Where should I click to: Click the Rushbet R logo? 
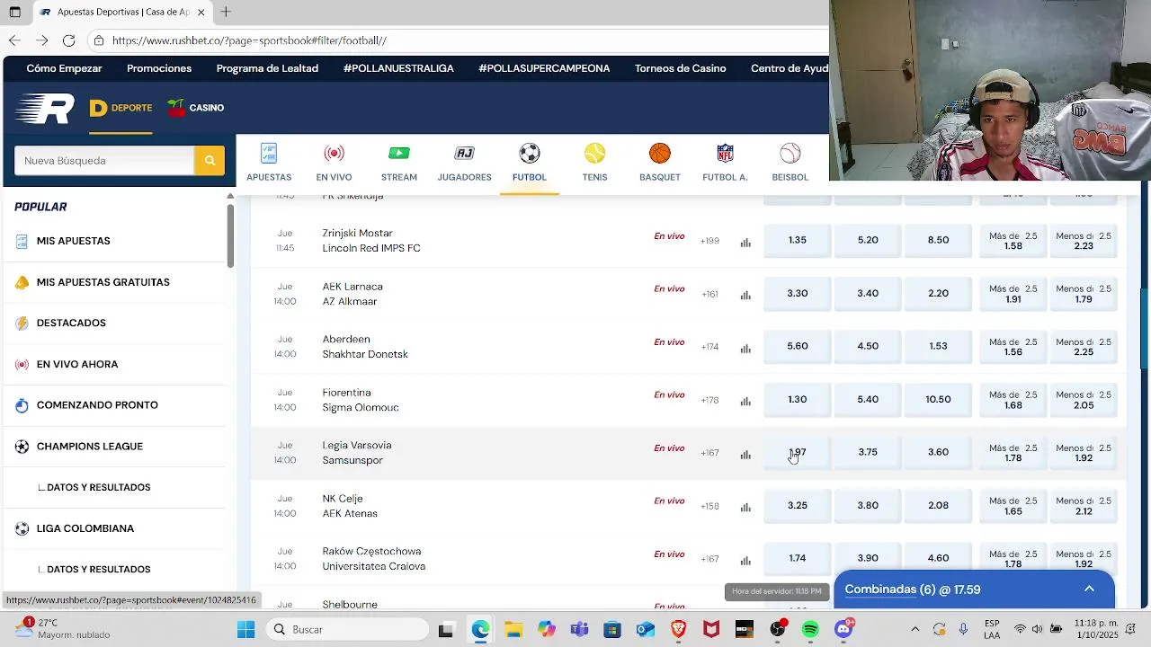(45, 109)
